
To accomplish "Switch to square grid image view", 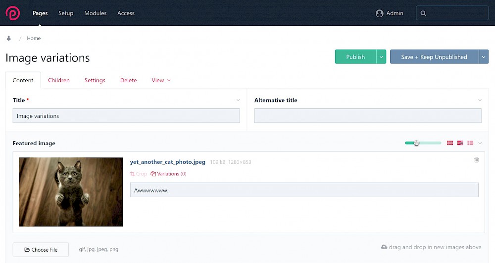I will tap(450, 143).
